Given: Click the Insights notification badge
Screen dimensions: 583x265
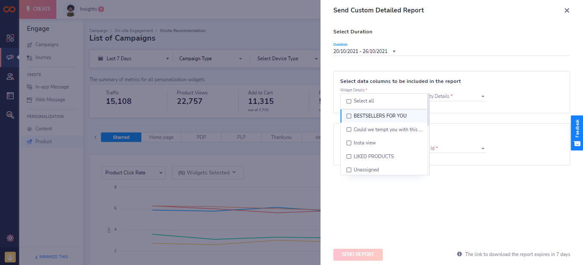Looking at the screenshot, I should click(x=101, y=9).
